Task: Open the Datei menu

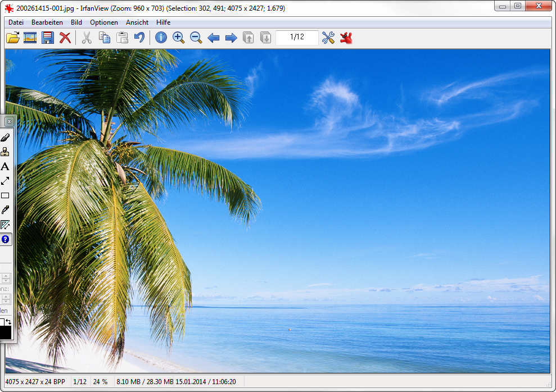Action: click(16, 22)
